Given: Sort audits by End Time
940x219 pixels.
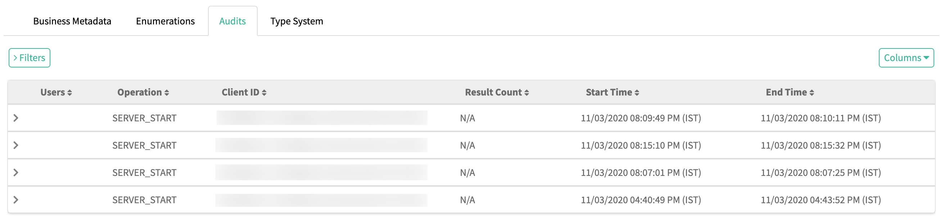Looking at the screenshot, I should pyautogui.click(x=811, y=93).
